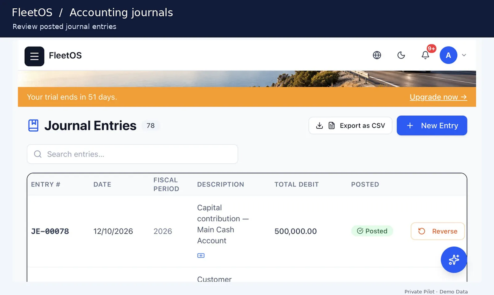Click the user avatar labeled A

[x=448, y=55]
